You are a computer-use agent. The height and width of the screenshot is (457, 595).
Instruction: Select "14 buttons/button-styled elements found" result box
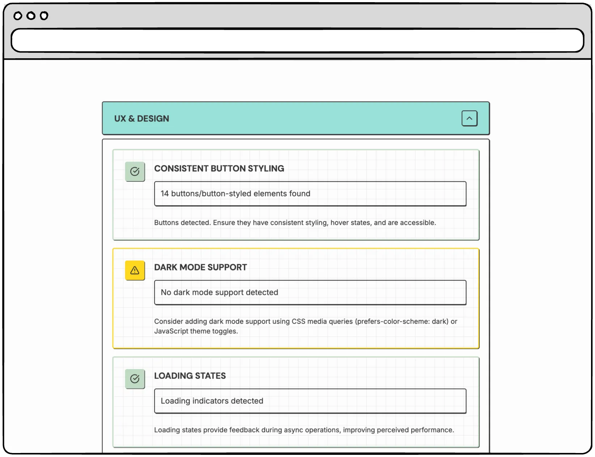tap(310, 194)
